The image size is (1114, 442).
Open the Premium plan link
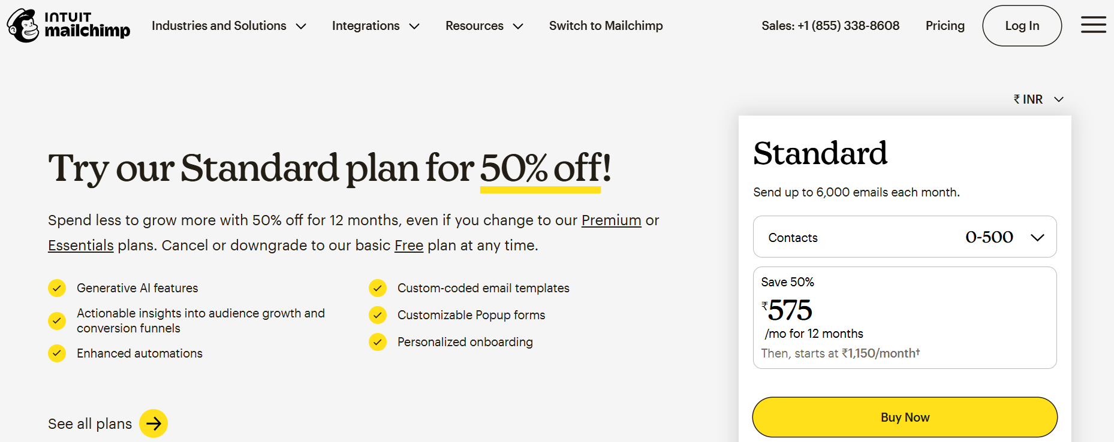coord(612,220)
